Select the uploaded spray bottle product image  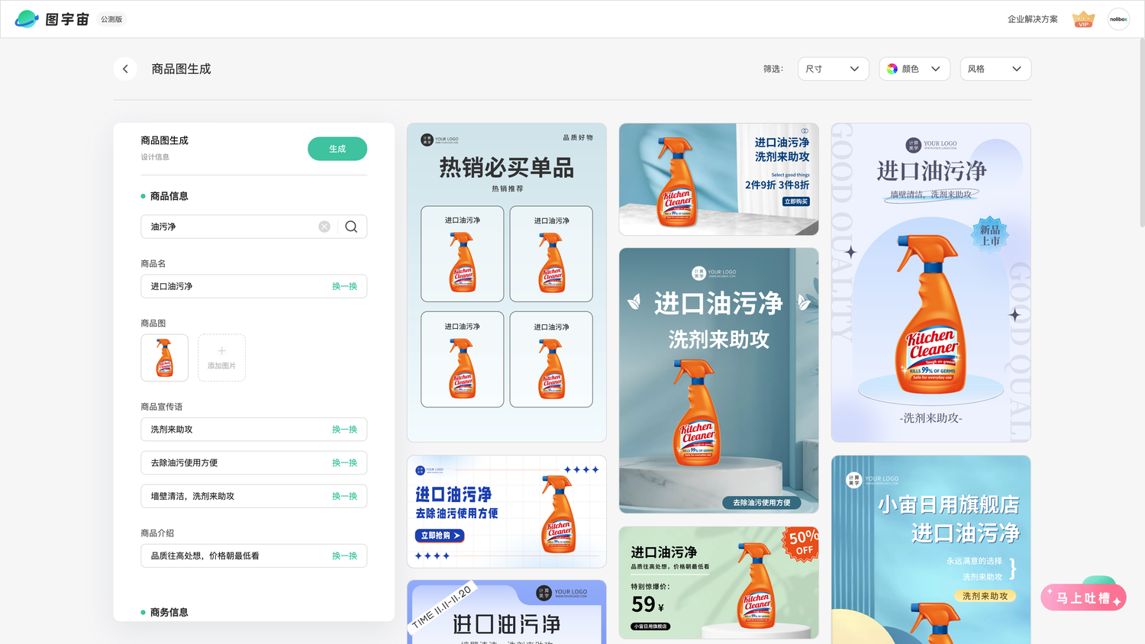[x=164, y=358]
